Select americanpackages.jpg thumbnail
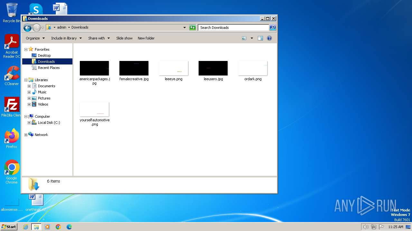Screen dimensions: 412x231 94,68
